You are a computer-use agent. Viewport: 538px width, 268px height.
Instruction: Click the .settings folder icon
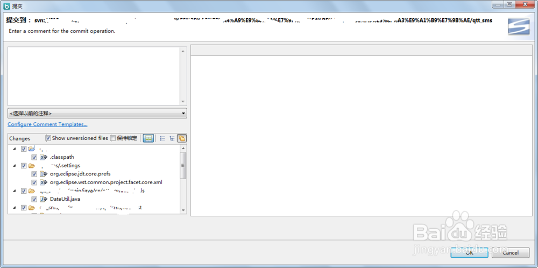[x=32, y=165]
